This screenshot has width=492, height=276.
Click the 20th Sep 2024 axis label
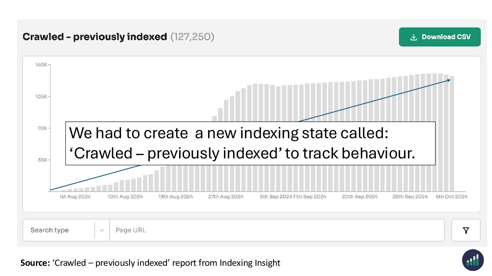[x=360, y=197]
